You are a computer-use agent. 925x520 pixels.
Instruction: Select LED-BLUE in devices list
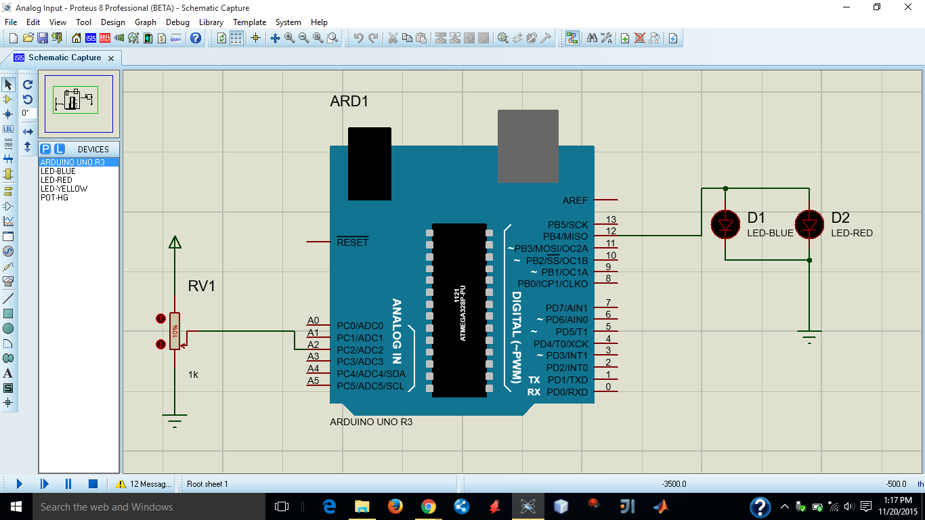click(79, 171)
